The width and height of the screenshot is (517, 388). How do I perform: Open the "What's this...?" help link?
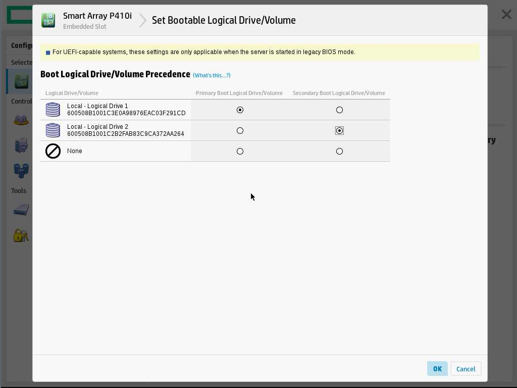pos(212,75)
